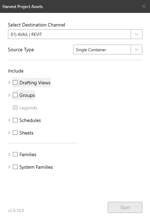Expand the System Families tree arrow

point(9,167)
